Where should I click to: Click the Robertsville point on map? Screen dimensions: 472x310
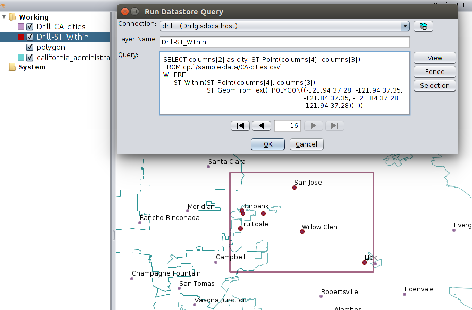tap(321, 296)
